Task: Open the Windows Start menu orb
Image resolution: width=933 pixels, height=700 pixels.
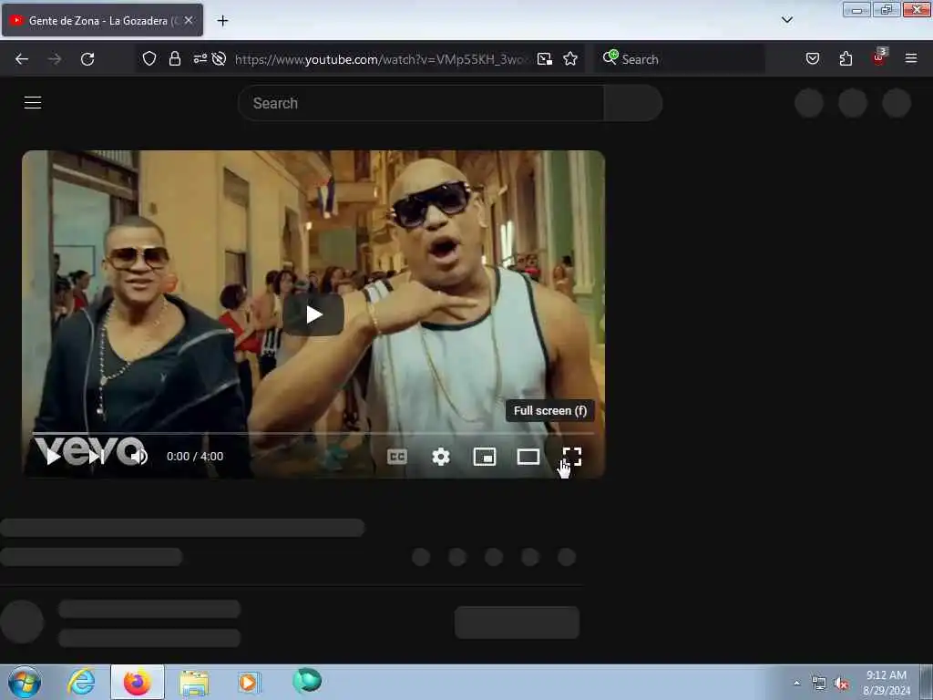Action: coord(25,682)
